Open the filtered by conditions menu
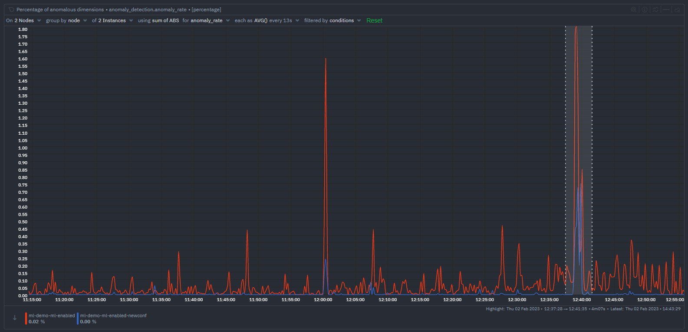This screenshot has width=688, height=332. 332,20
